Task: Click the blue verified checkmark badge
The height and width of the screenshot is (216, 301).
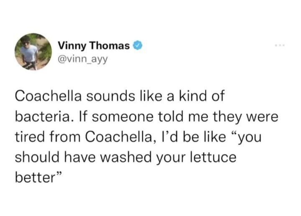Action: coord(138,45)
